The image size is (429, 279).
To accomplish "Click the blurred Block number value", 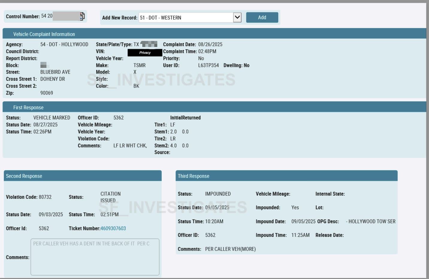I will (44, 65).
